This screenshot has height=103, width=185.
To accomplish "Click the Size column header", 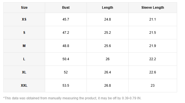I will (x=24, y=8).
